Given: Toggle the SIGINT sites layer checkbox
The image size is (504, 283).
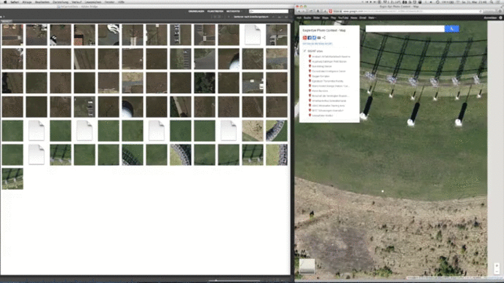Looking at the screenshot, I should 304,50.
